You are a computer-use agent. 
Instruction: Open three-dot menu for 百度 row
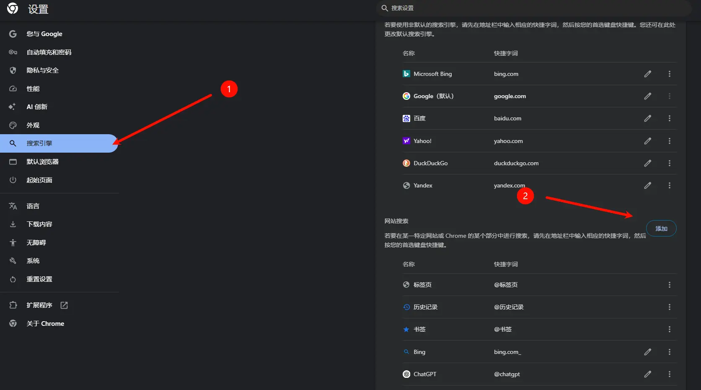[x=669, y=119]
